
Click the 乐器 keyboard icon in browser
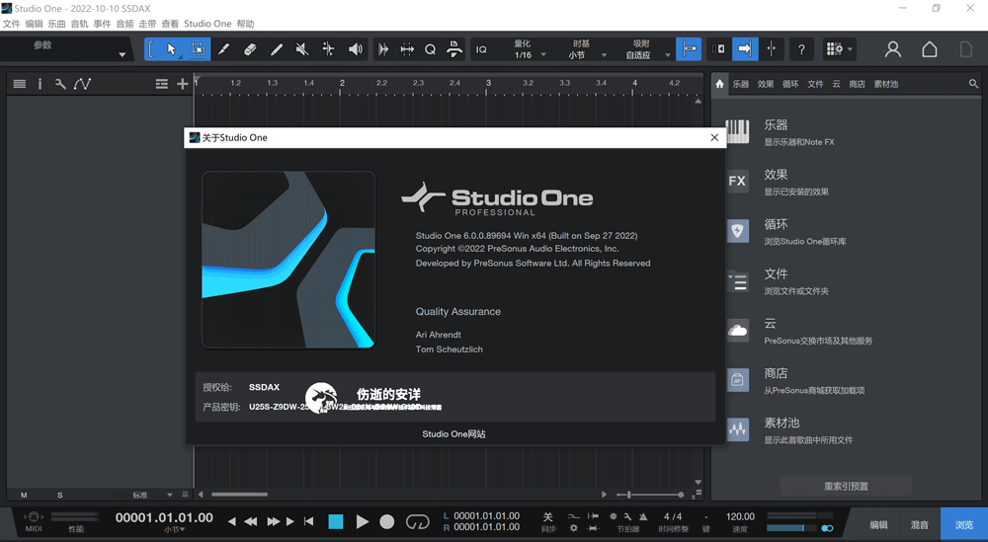click(x=737, y=131)
